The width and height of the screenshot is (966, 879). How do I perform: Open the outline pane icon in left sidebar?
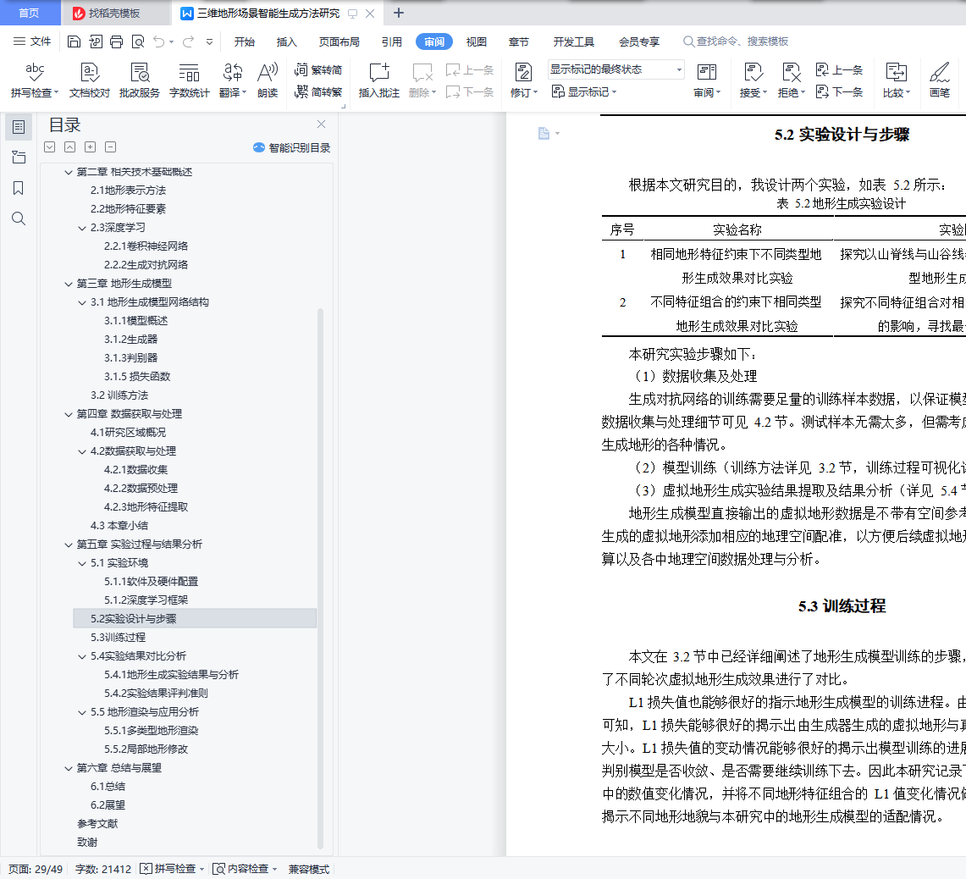click(x=19, y=127)
